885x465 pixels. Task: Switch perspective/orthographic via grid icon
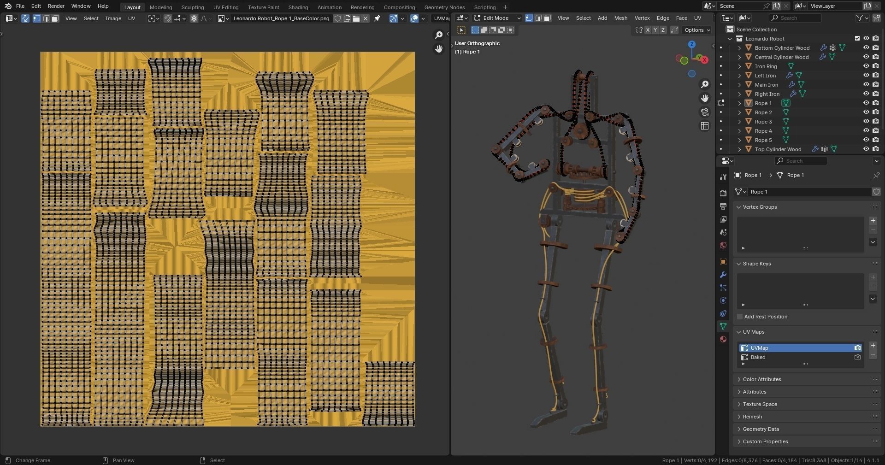(704, 125)
